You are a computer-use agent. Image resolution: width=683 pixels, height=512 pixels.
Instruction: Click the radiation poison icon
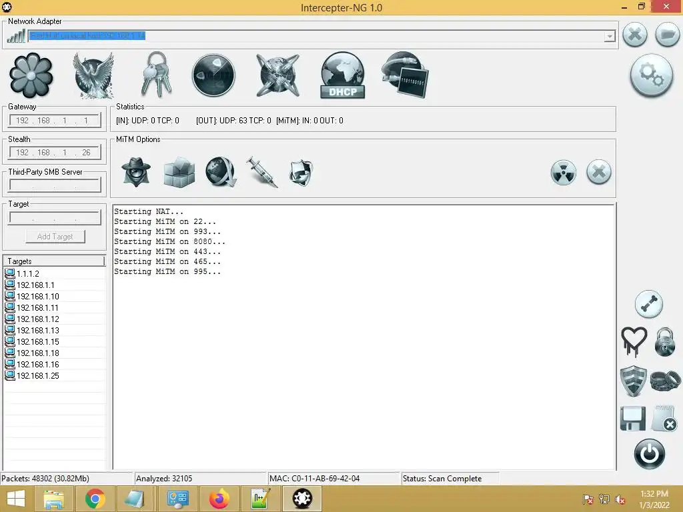(563, 173)
